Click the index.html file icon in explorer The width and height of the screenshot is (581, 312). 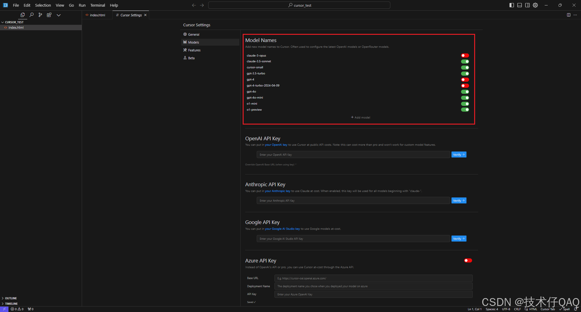(x=5, y=28)
